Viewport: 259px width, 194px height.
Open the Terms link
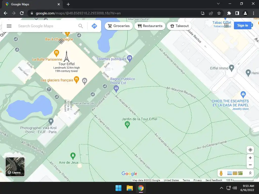point(186,180)
